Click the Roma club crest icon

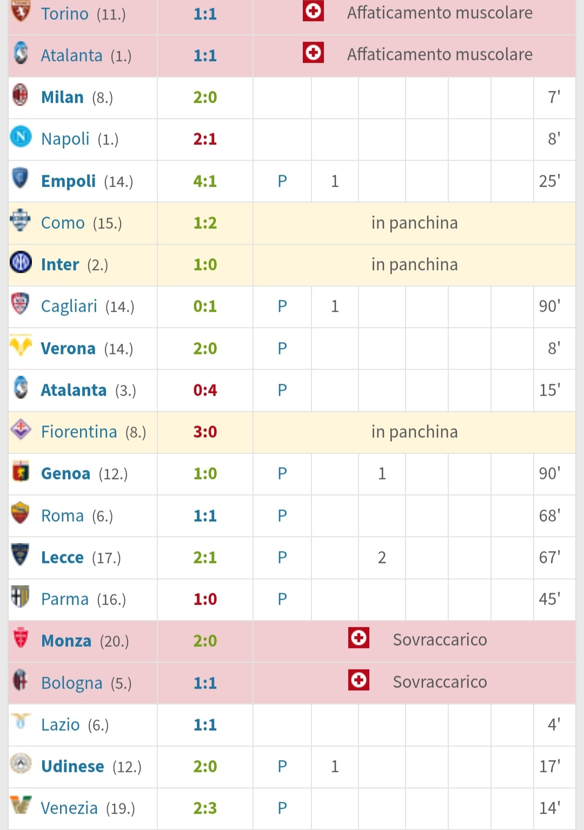21,513
